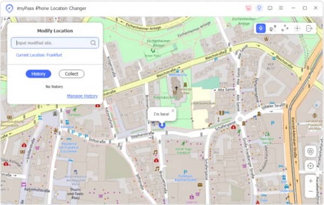324x205 pixels.
Task: Zoom out the map with minus button
Action: coord(310,192)
